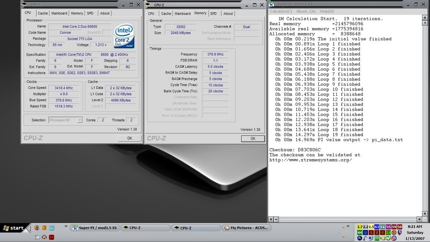This screenshot has width=430, height=242.
Task: Open About tab in left CPU-Z window
Action: click(105, 13)
